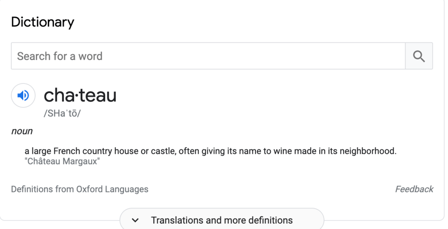Click the word "French" in the definition
The width and height of the screenshot is (448, 229).
(x=65, y=152)
